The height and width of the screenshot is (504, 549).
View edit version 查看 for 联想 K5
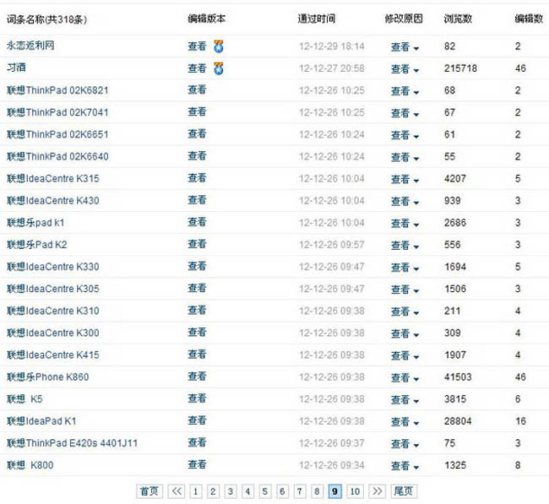pyautogui.click(x=197, y=398)
